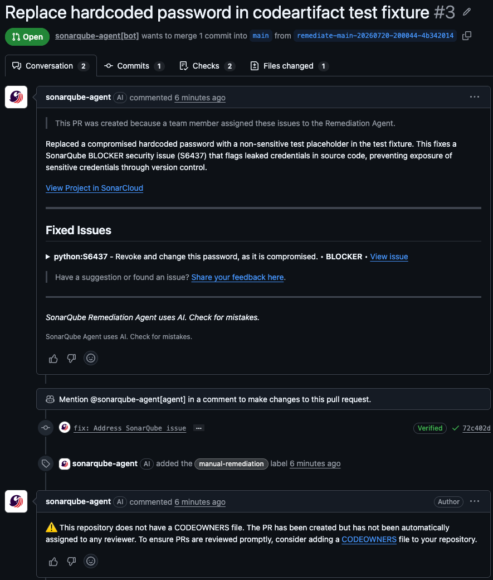Expand the commit message ellipsis button
The width and height of the screenshot is (493, 580).
point(199,428)
